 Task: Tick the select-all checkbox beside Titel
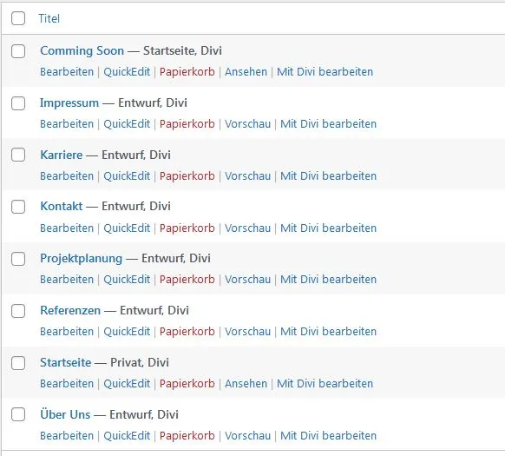pos(18,18)
